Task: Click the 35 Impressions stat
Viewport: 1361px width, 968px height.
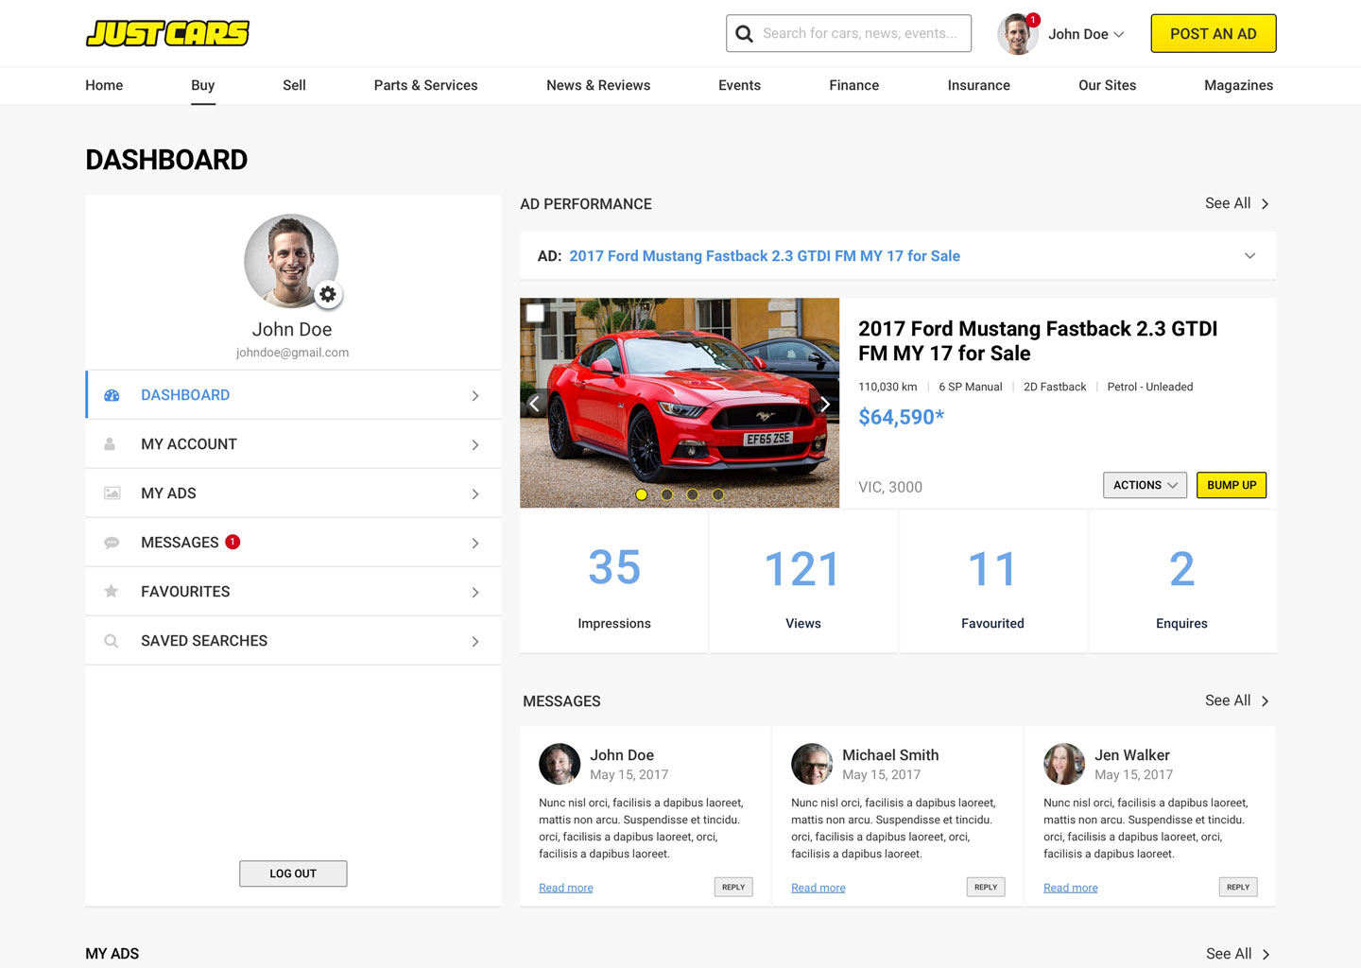Action: [614, 582]
